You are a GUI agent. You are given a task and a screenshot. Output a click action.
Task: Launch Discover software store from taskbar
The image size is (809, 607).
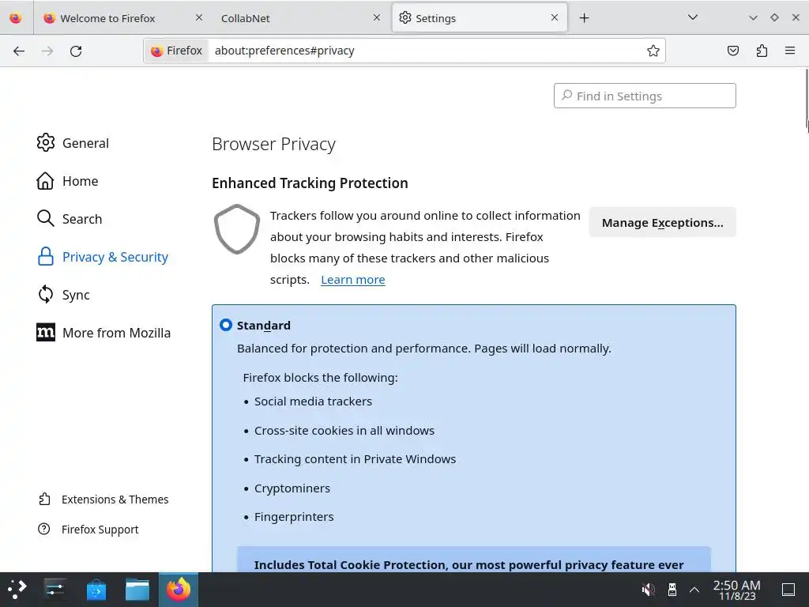[96, 590]
